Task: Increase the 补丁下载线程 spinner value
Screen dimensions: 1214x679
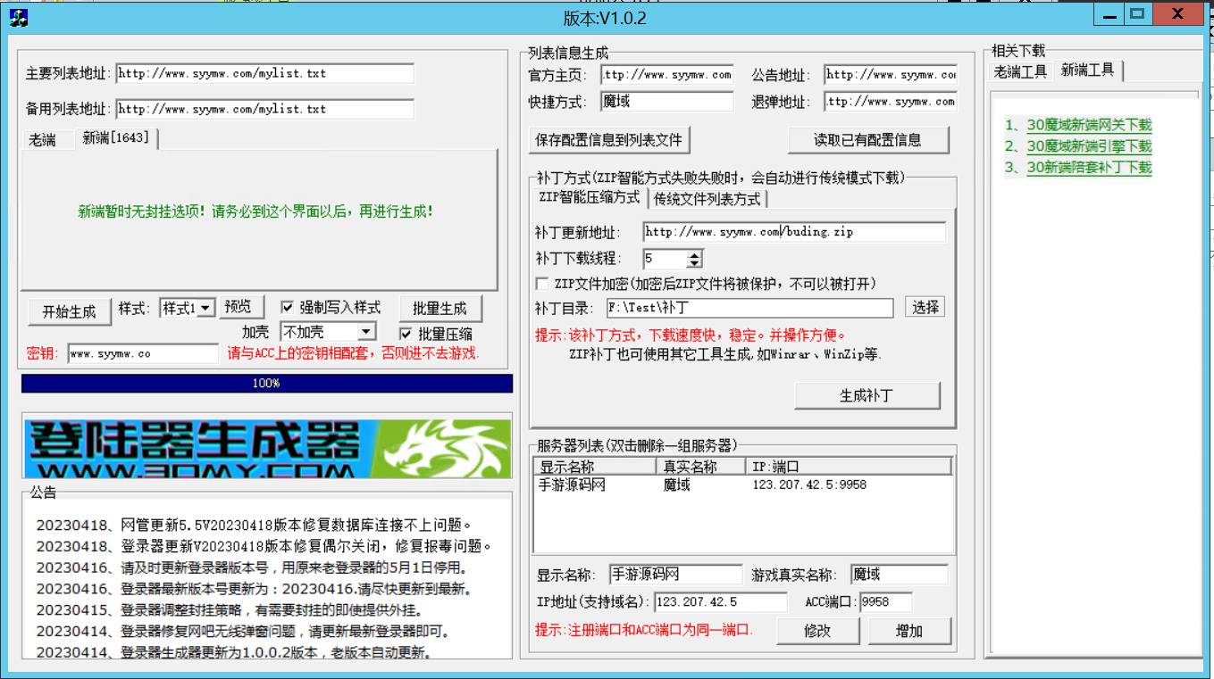Action: (x=695, y=255)
